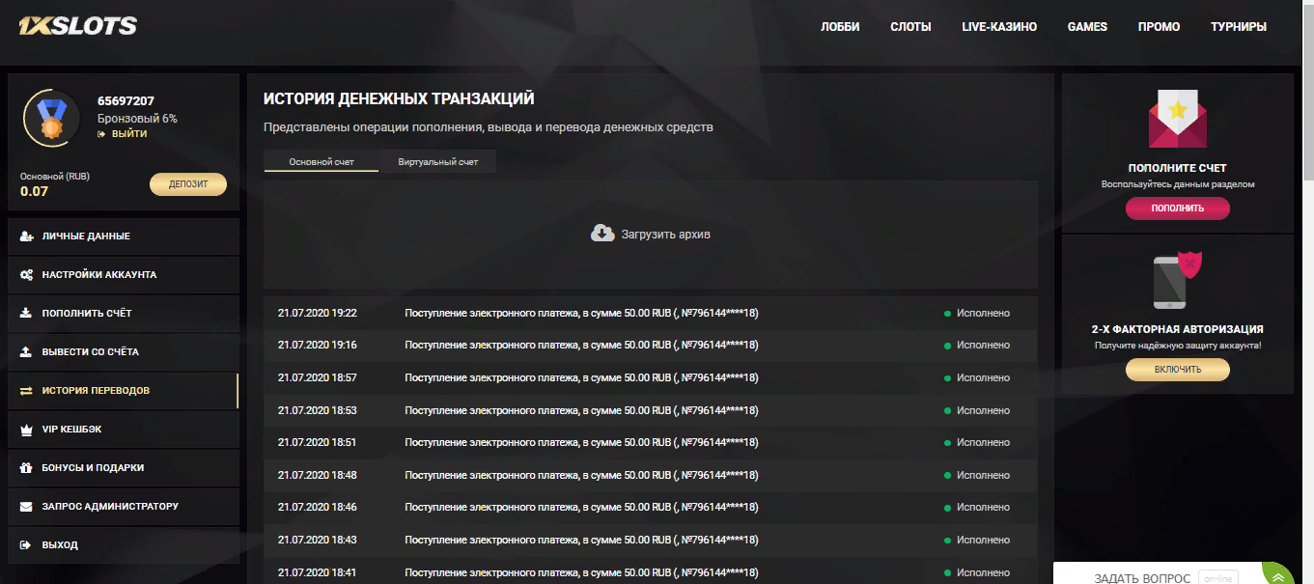Stay on the Основной счет tab

click(321, 161)
